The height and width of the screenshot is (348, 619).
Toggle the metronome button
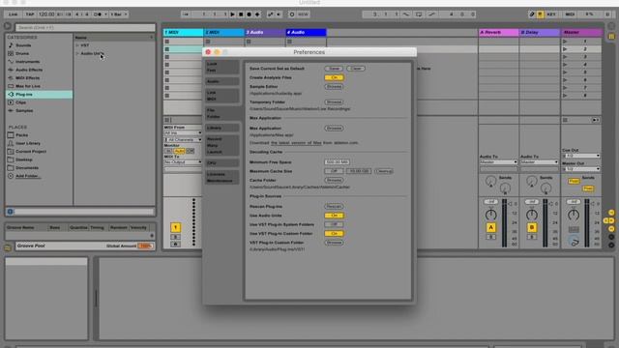(x=98, y=14)
